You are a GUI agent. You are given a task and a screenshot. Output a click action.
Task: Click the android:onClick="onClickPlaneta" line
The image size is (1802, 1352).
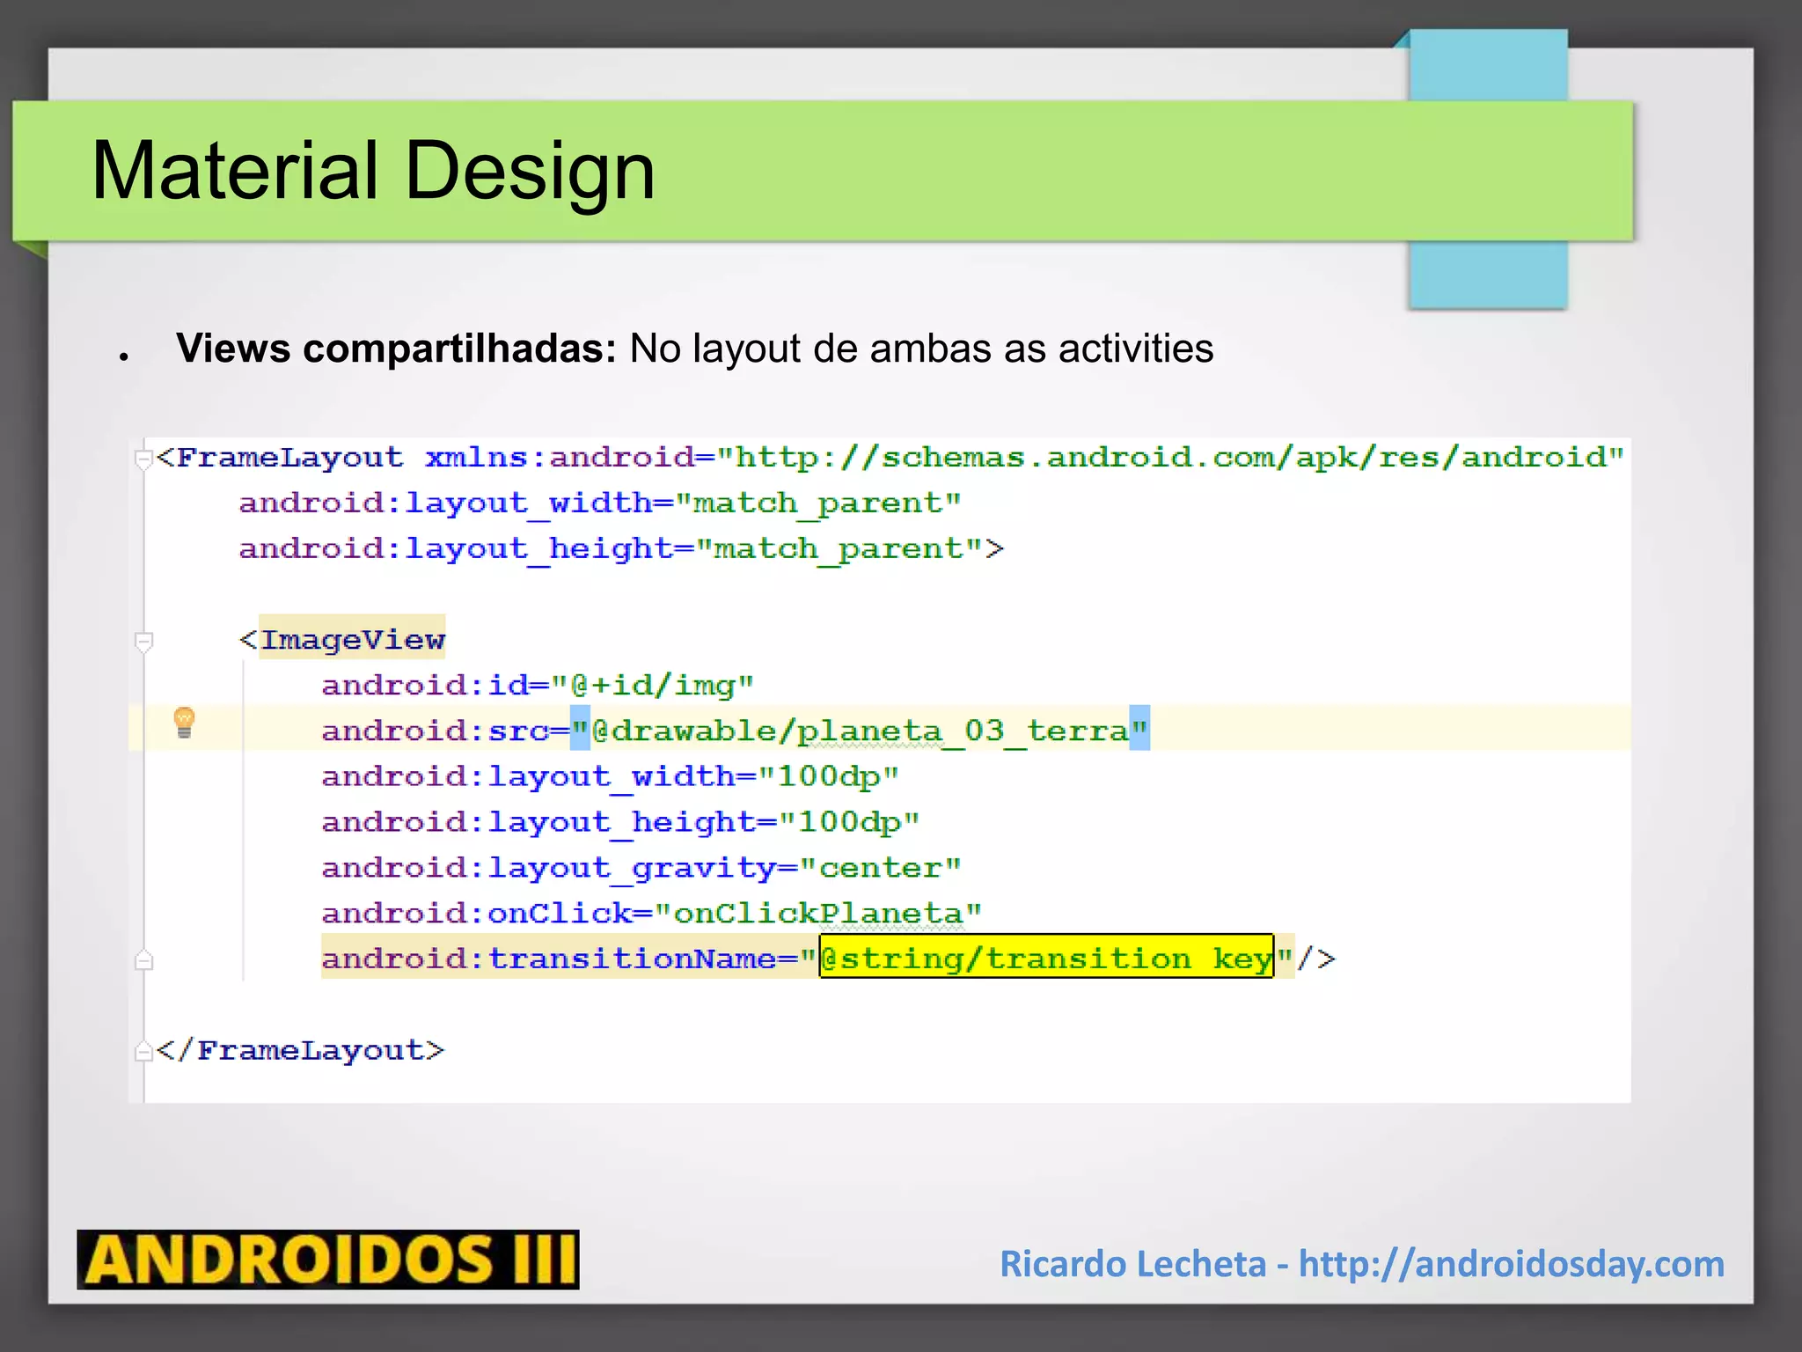651,913
